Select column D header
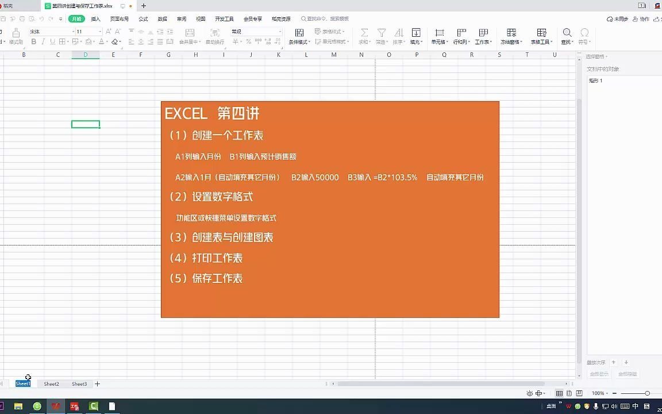 [x=85, y=54]
